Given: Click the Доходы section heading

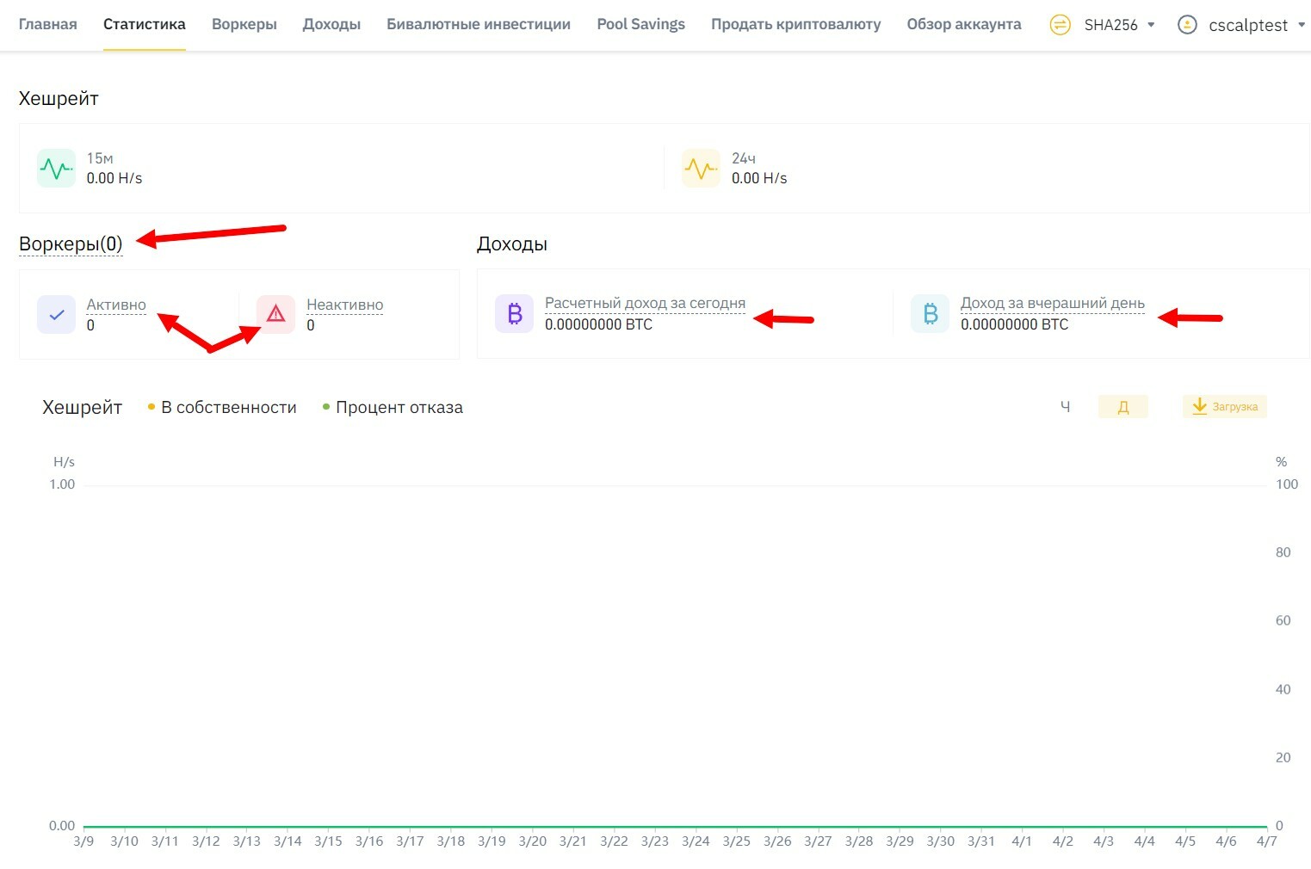Looking at the screenshot, I should [x=512, y=243].
